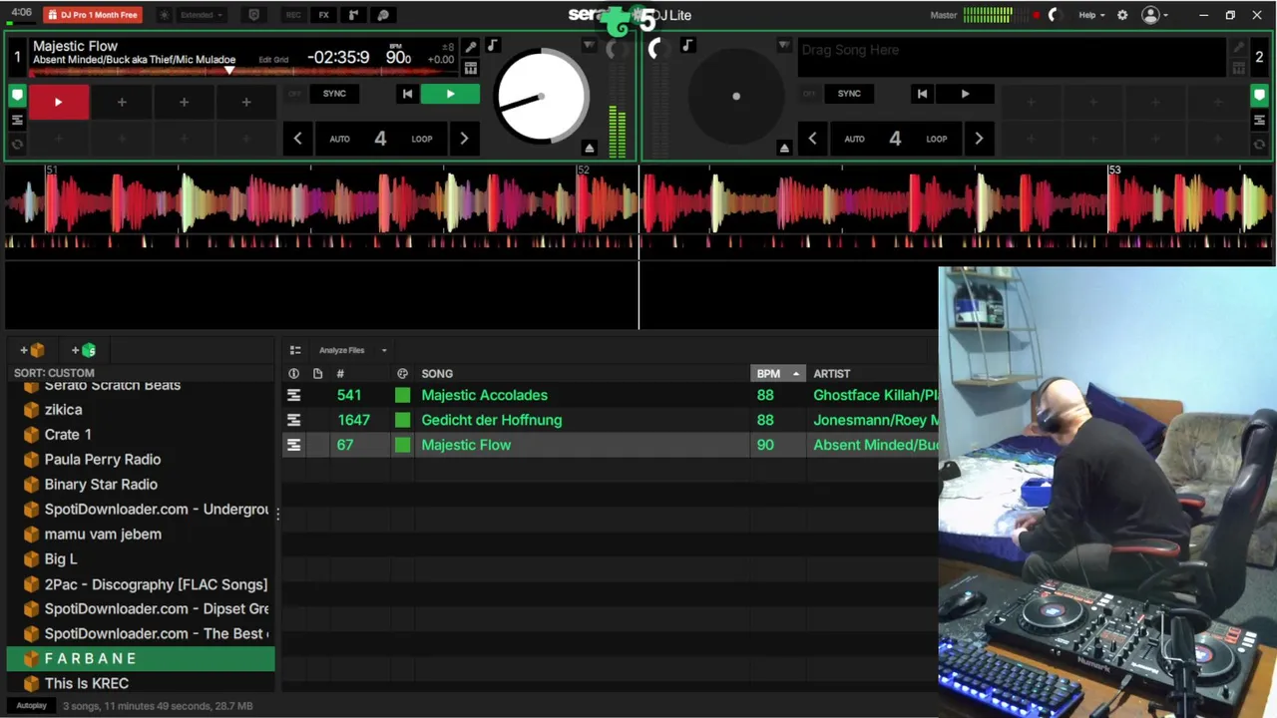This screenshot has height=718, width=1277.
Task: Eject the track from deck 1
Action: click(x=590, y=149)
